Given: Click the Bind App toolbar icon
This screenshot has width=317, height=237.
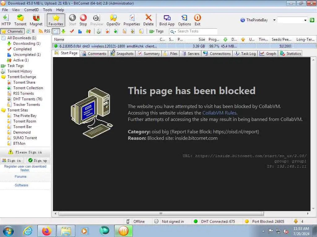Looking at the screenshot, I should click(x=167, y=20).
